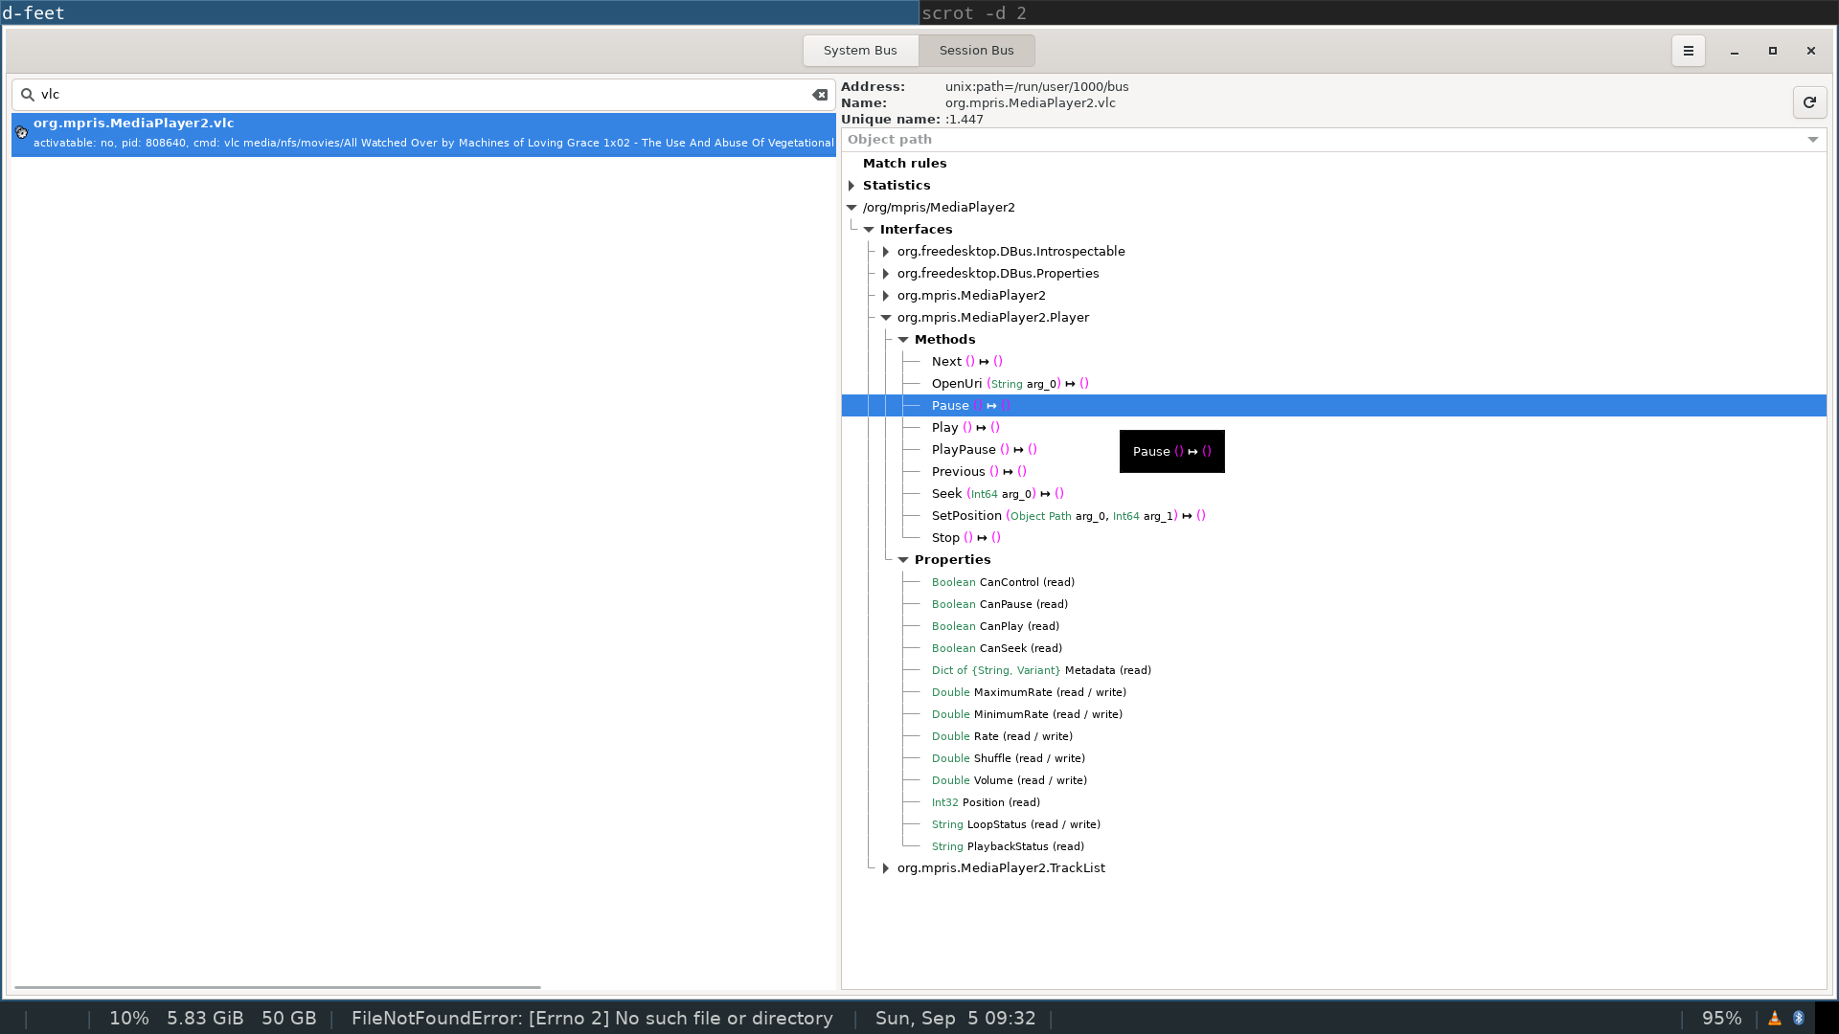Click the 50 GB disk status entry
Viewport: 1839px width, 1034px height.
(x=289, y=1018)
